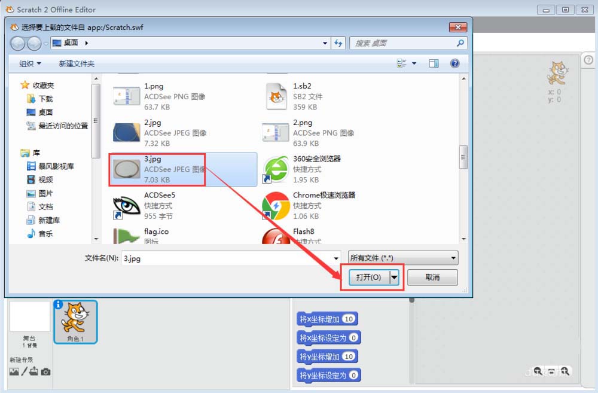Select Flash8 shortcut icon
The height and width of the screenshot is (393, 598).
point(275,236)
